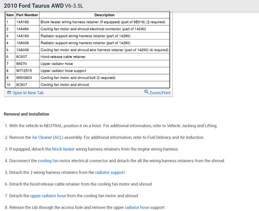Viewport: 259px width, 211px height.
Task: Open the block heater link
Action: click(63, 149)
